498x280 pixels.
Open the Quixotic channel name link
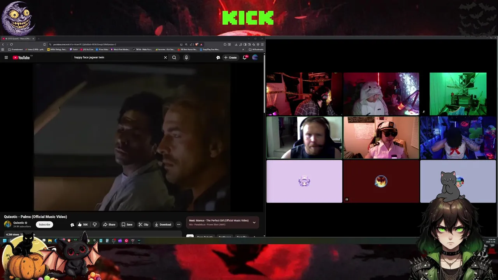click(x=19, y=223)
